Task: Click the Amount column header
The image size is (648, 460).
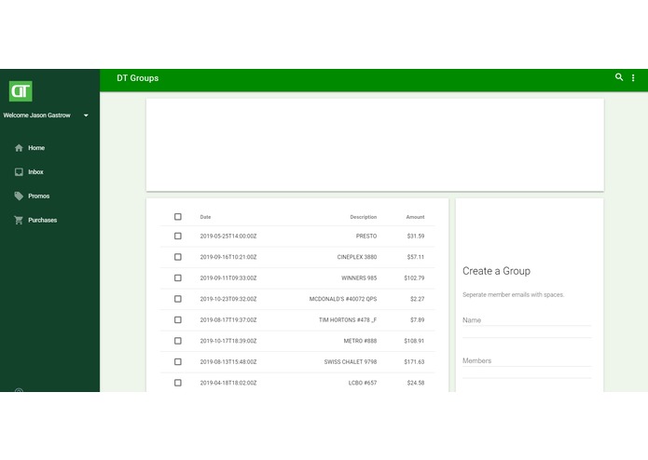Action: click(x=415, y=217)
